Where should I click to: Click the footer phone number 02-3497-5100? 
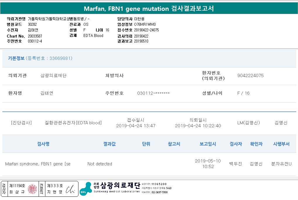[159, 192]
